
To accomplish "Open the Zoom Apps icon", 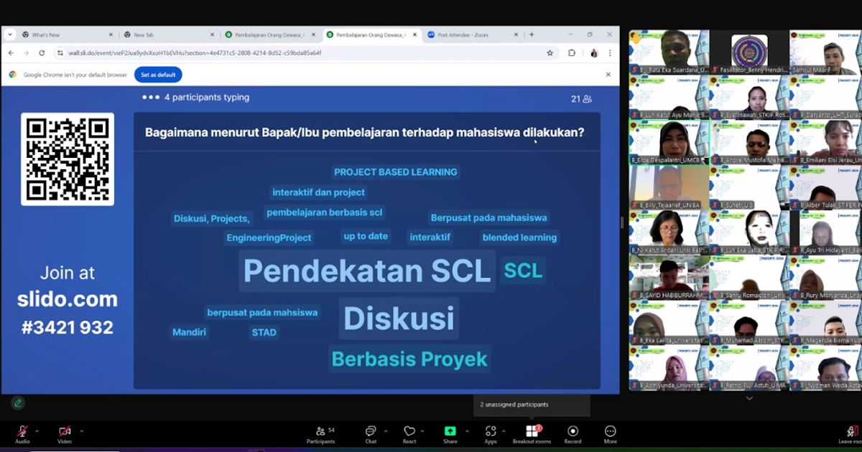I will tap(491, 431).
